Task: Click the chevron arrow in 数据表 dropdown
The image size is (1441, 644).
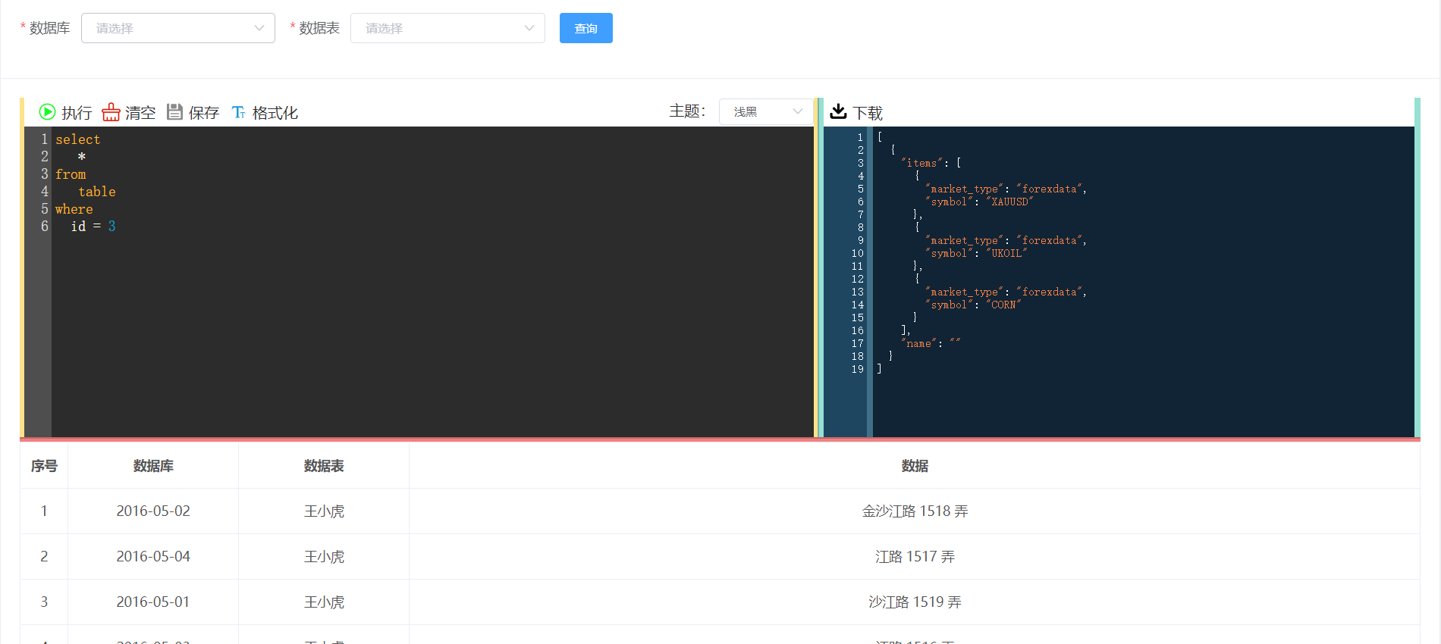Action: click(529, 28)
